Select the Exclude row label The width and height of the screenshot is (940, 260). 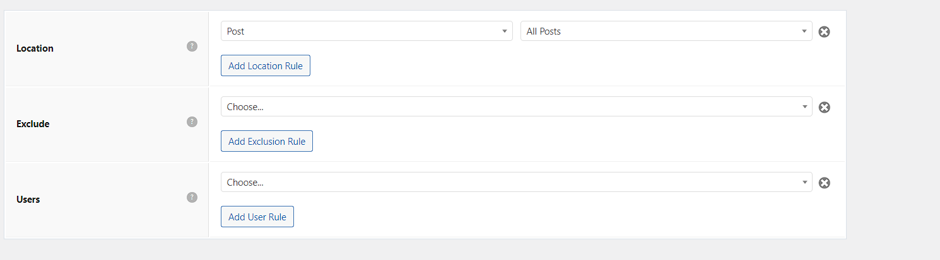pyautogui.click(x=33, y=124)
